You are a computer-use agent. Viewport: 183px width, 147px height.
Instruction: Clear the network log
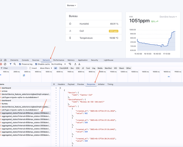point(5,64)
